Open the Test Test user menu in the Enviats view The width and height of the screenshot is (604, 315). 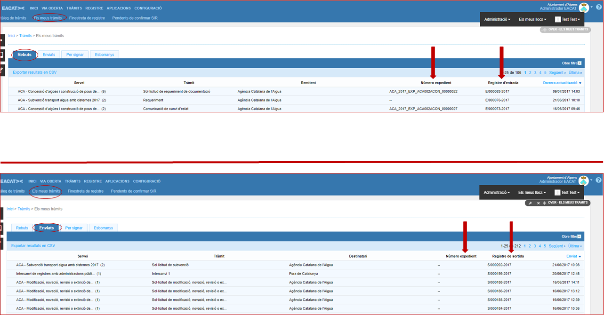coord(567,192)
